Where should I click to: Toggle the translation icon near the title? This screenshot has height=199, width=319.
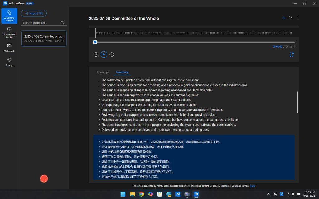point(283,18)
